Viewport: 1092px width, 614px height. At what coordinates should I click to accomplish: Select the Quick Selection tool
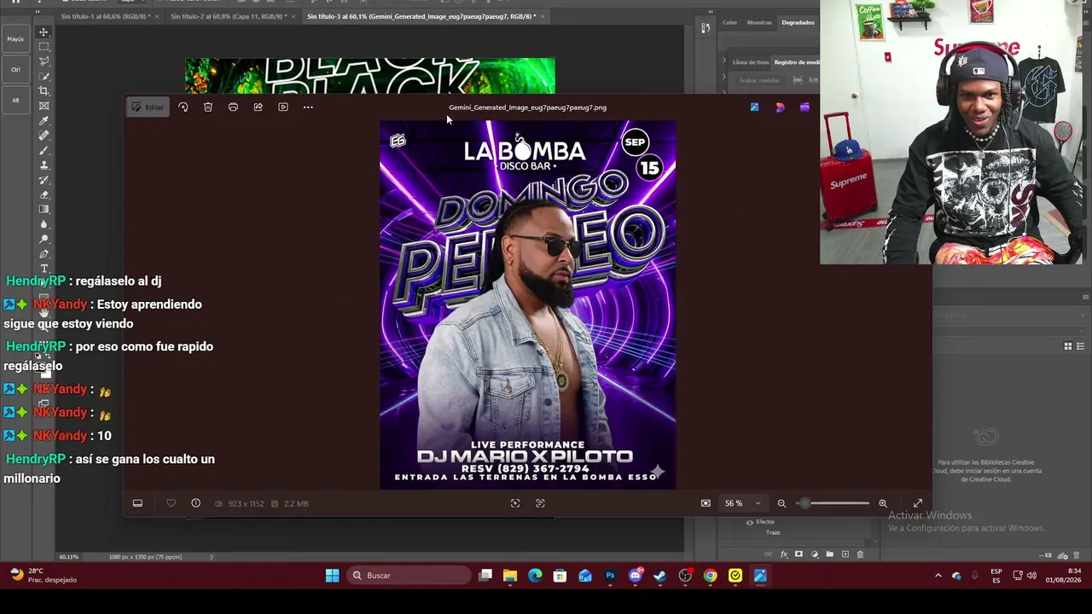[x=44, y=76]
